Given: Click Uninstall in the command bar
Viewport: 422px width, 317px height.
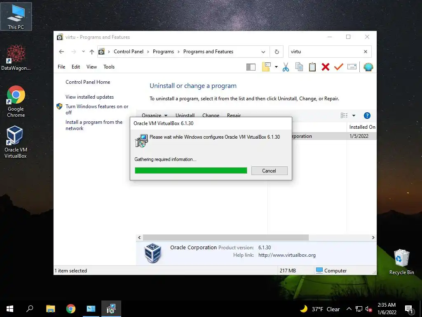Looking at the screenshot, I should (x=185, y=116).
